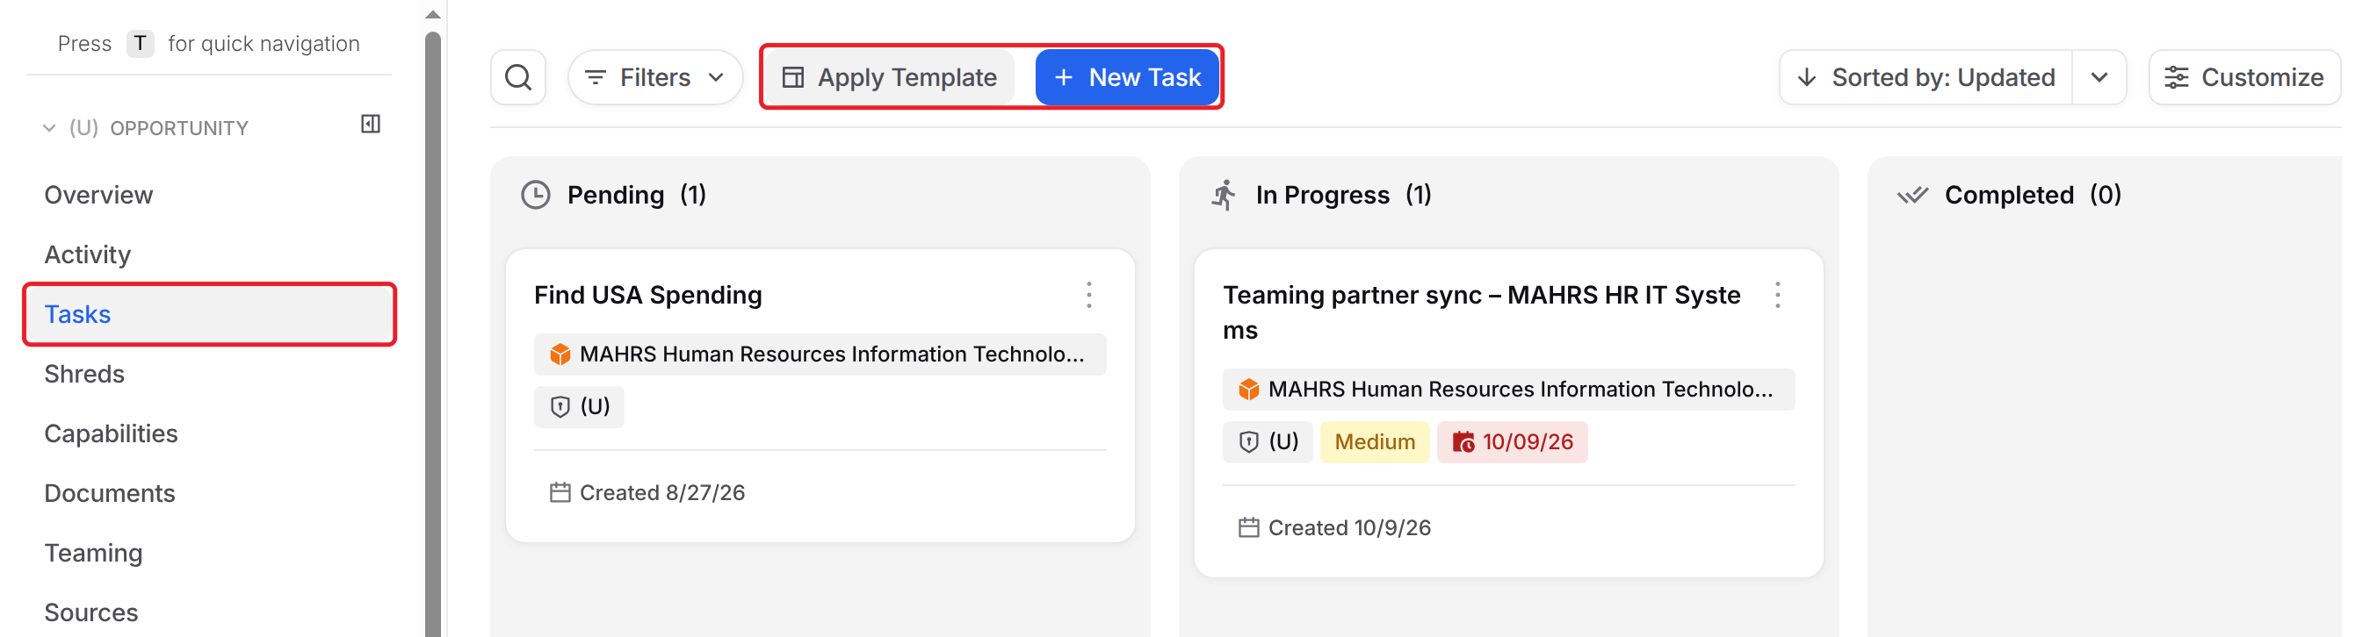Open the three-dot menu on Teaming partner sync card
2370x637 pixels.
(1776, 295)
